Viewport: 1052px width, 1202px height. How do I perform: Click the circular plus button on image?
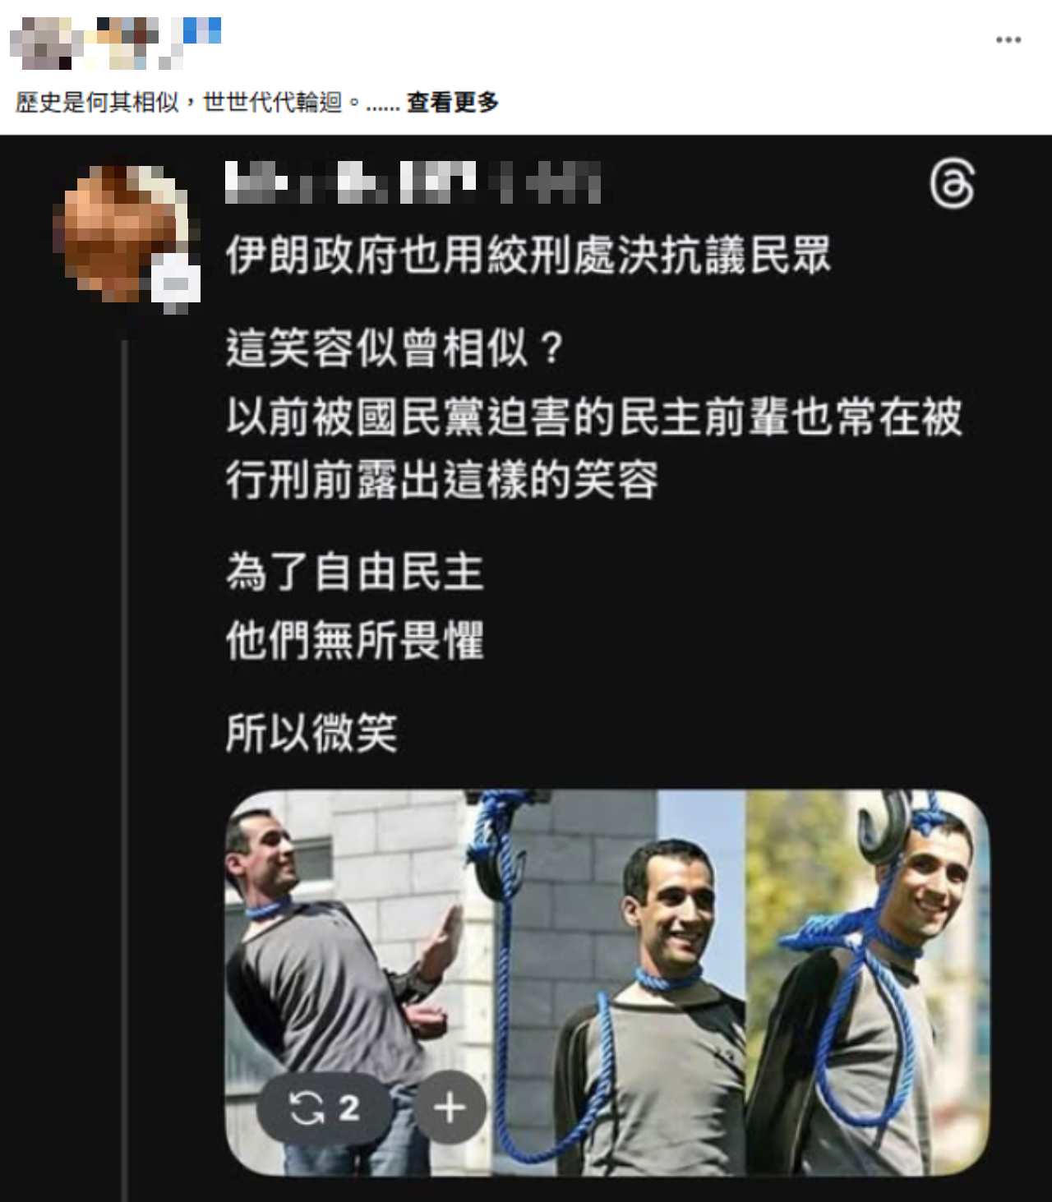pyautogui.click(x=450, y=1108)
